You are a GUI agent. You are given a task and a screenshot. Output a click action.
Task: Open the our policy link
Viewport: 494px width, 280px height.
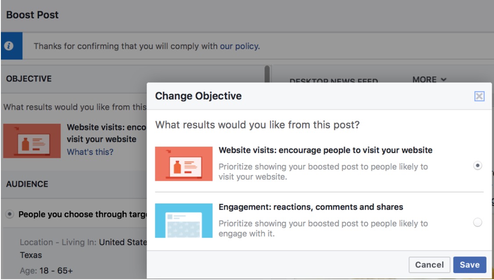(240, 46)
